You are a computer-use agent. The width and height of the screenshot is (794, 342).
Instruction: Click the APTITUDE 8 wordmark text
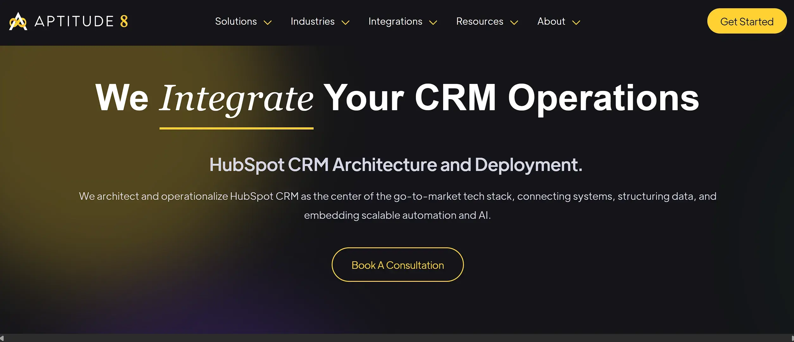(81, 21)
